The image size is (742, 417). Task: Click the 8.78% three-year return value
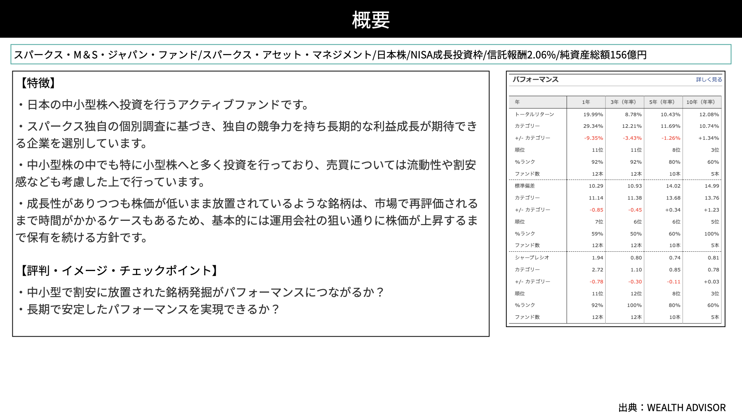click(633, 114)
